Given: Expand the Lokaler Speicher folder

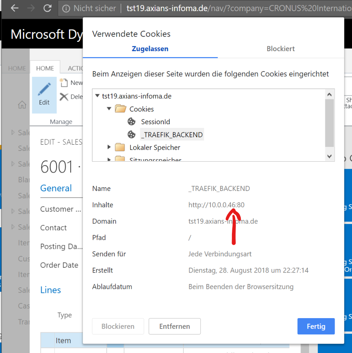Looking at the screenshot, I should (109, 147).
